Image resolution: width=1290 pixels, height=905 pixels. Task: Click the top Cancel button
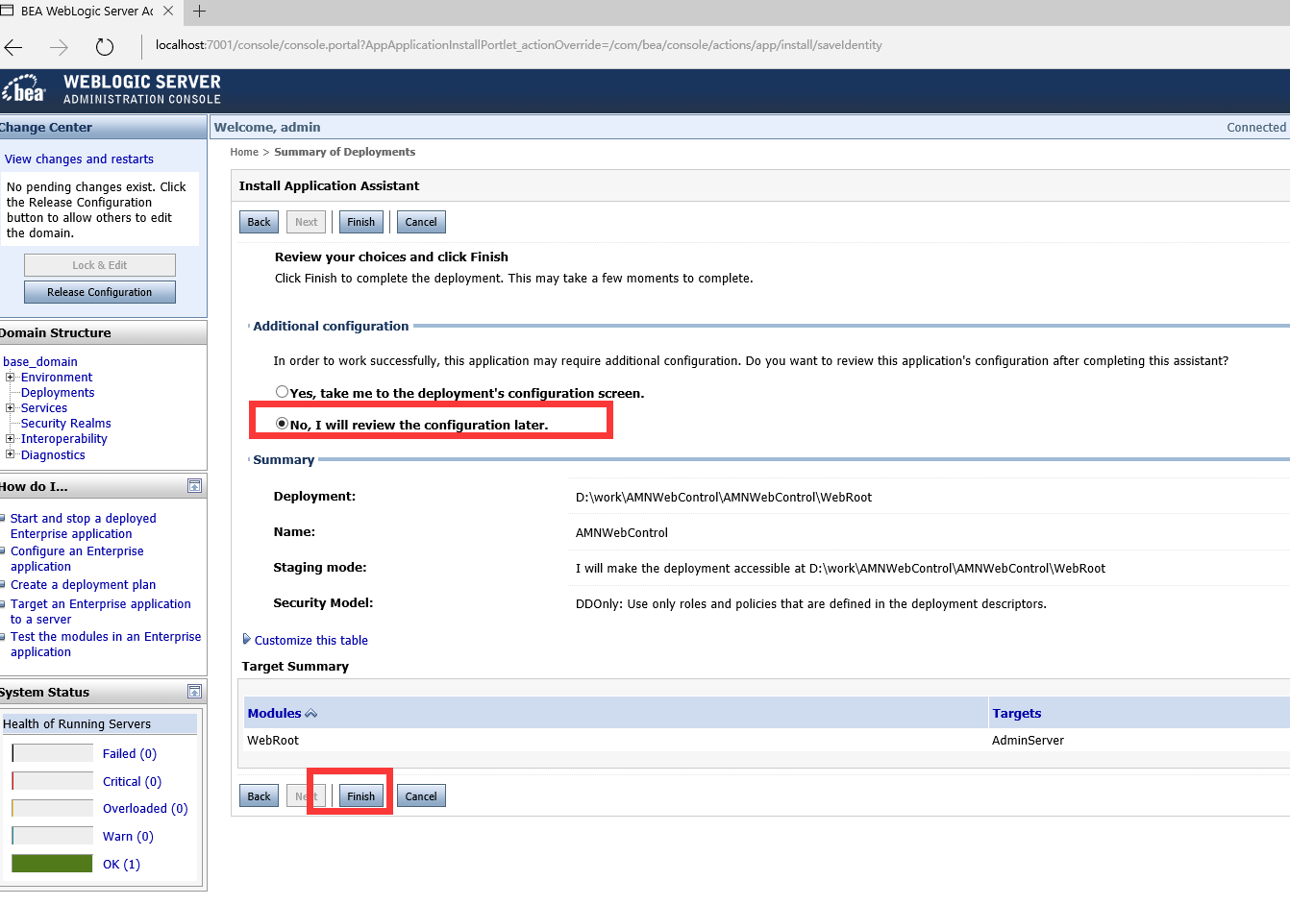pyautogui.click(x=421, y=222)
